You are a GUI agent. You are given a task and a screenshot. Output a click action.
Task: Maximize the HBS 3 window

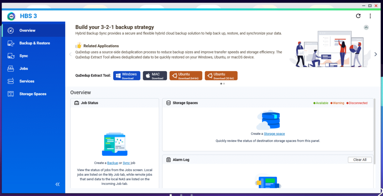point(370,6)
